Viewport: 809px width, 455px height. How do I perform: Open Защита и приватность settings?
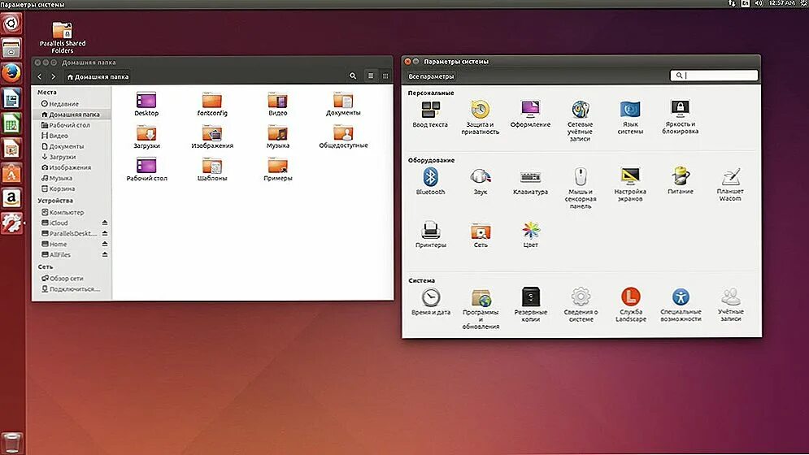point(480,117)
